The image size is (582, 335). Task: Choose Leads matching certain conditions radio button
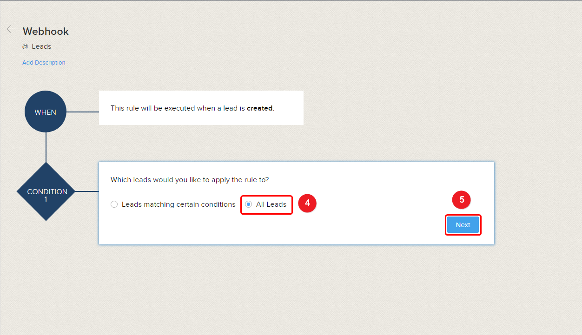(114, 204)
